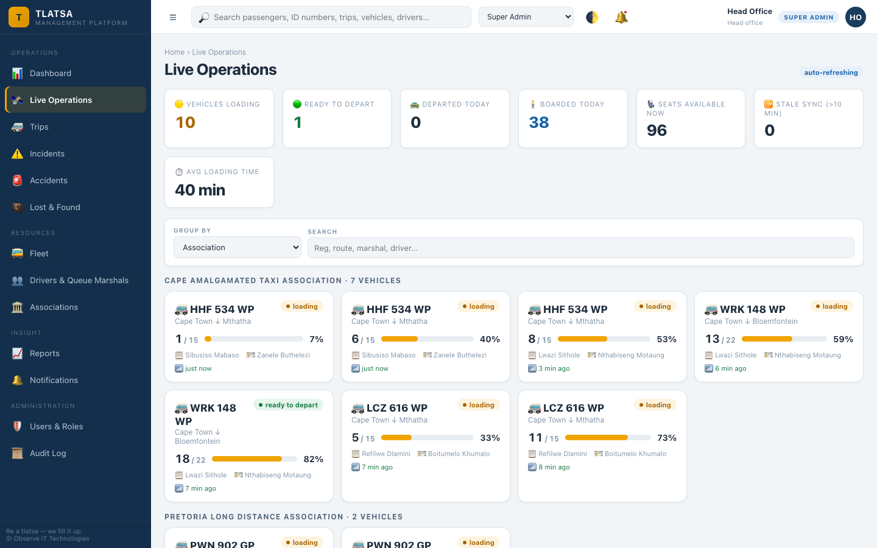
Task: Click the Boarded Today passenger icon
Action: click(533, 104)
